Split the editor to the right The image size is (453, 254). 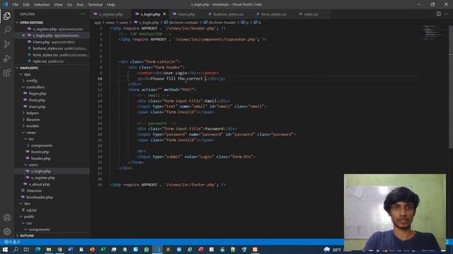439,14
